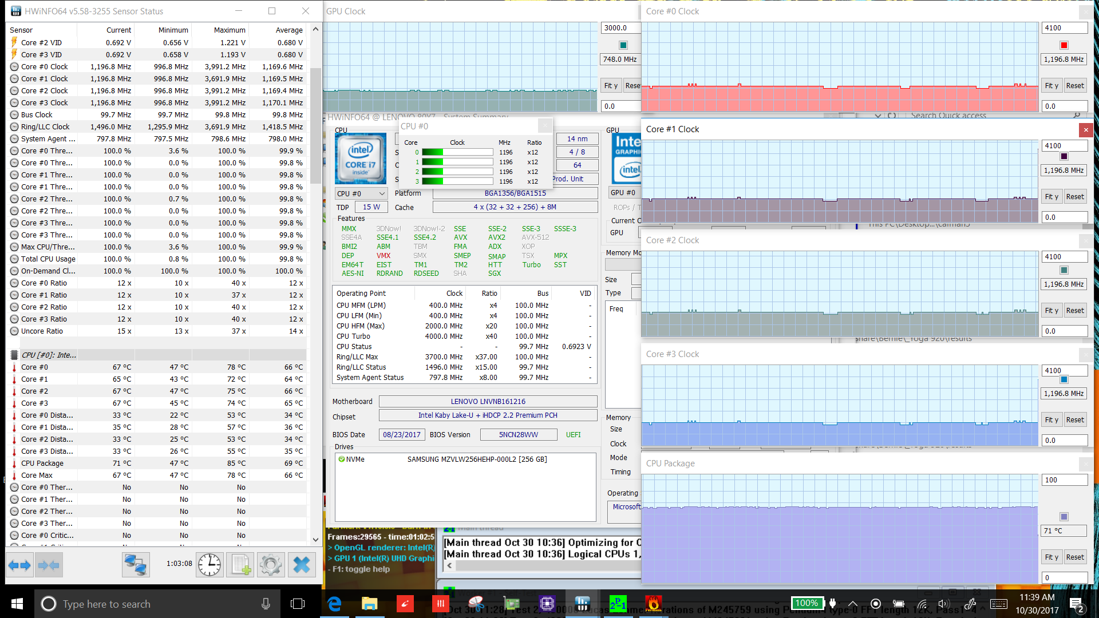1099x618 pixels.
Task: Click Reset button in CPU Package graph
Action: [x=1074, y=557]
